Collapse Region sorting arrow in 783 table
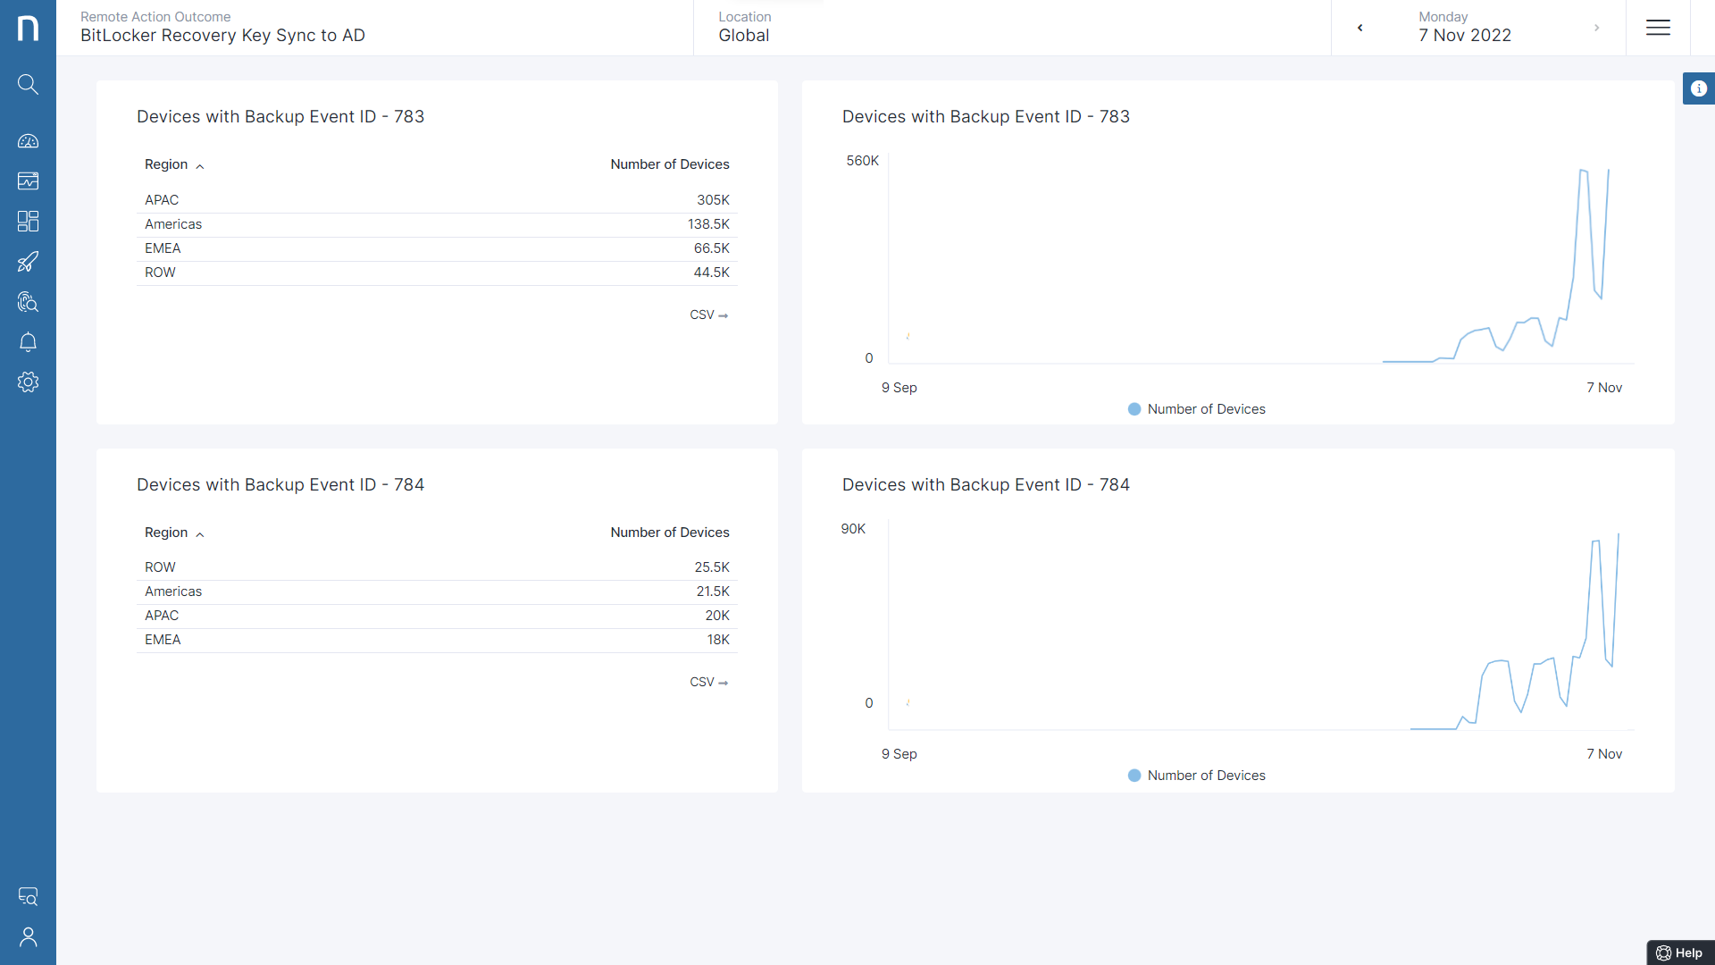The image size is (1715, 965). pyautogui.click(x=199, y=165)
